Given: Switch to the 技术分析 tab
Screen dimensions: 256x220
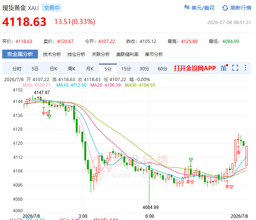Looking at the screenshot, I should point(52,54).
